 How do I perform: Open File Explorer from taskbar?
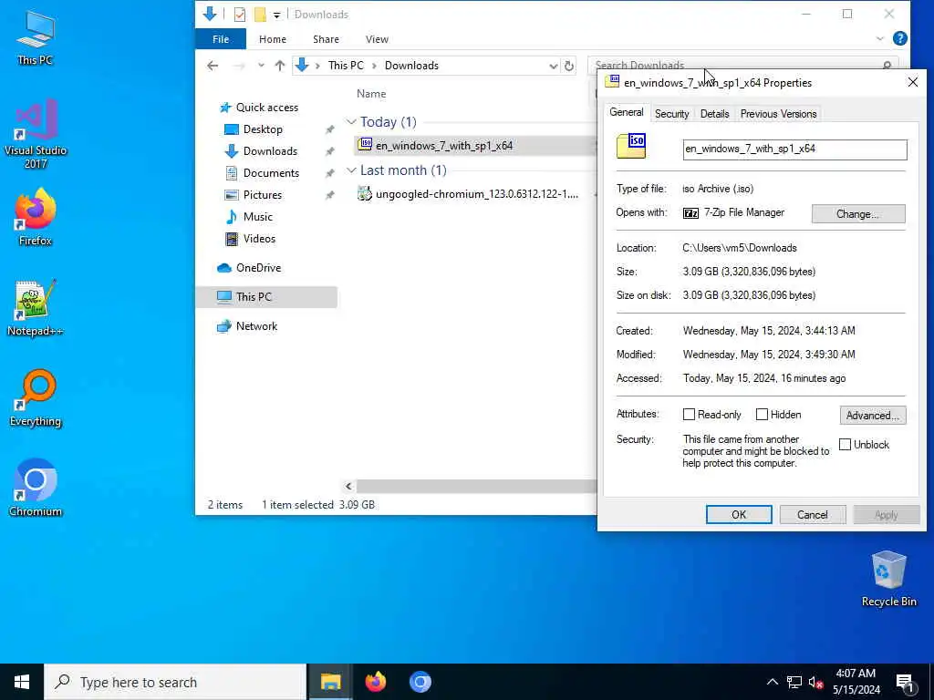(x=330, y=682)
